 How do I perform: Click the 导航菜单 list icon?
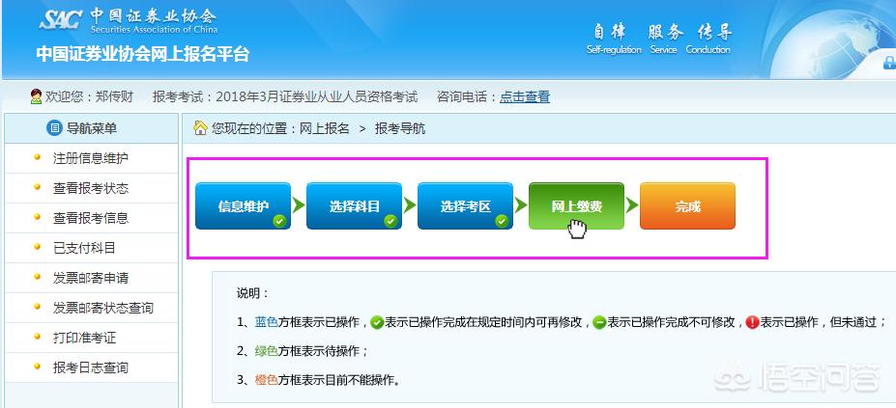tap(54, 128)
